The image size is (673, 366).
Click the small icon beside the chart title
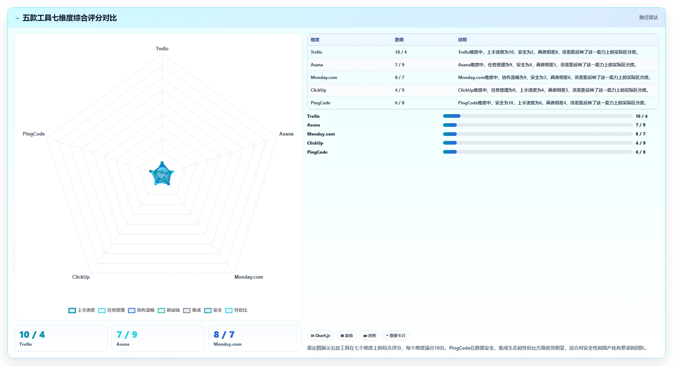(x=17, y=18)
